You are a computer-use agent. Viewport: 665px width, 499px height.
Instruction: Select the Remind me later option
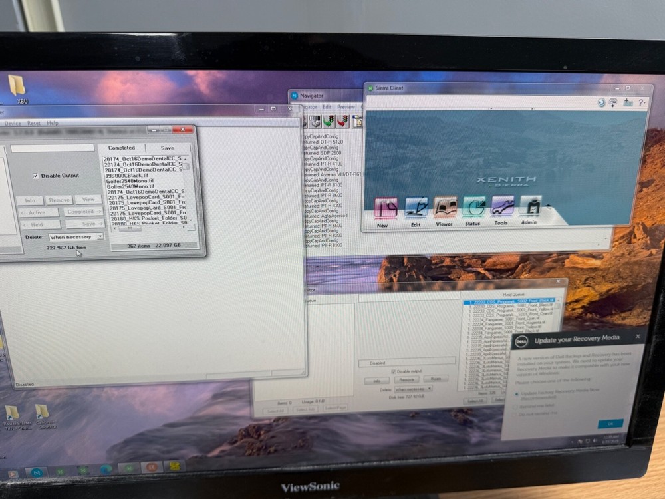515,405
